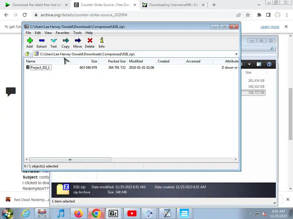
Task: Click the Learn more link
Action: [270, 27]
